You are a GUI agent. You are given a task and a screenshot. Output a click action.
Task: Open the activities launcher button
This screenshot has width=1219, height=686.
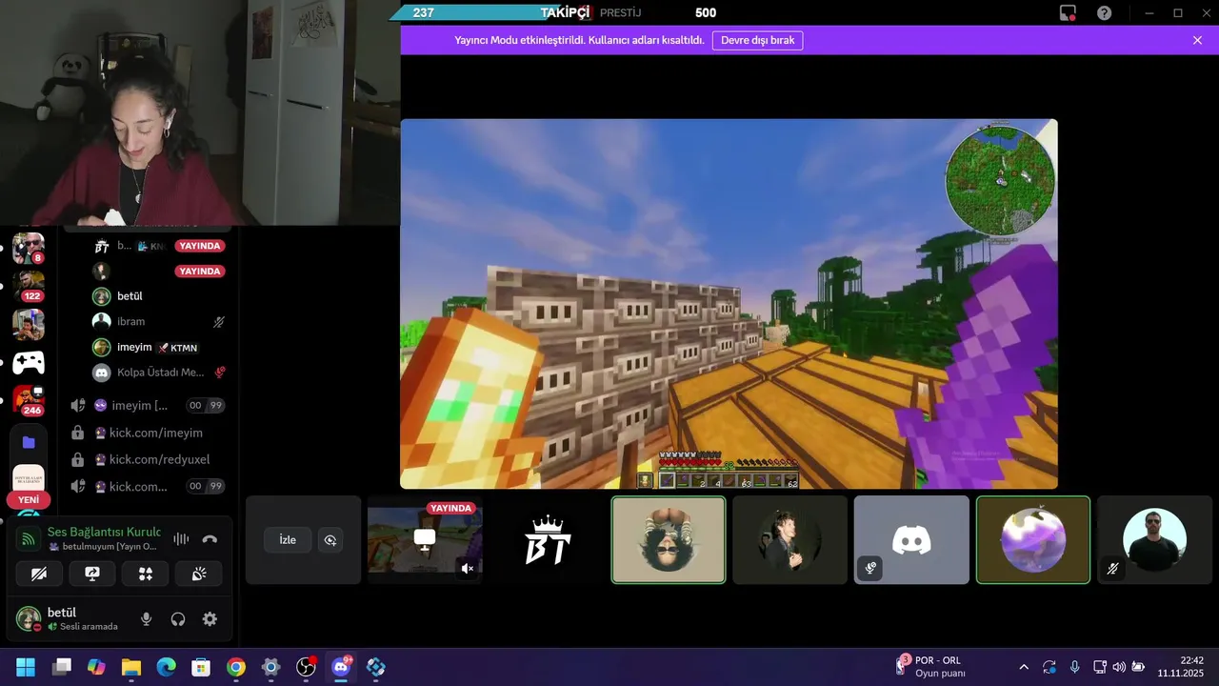pos(146,574)
